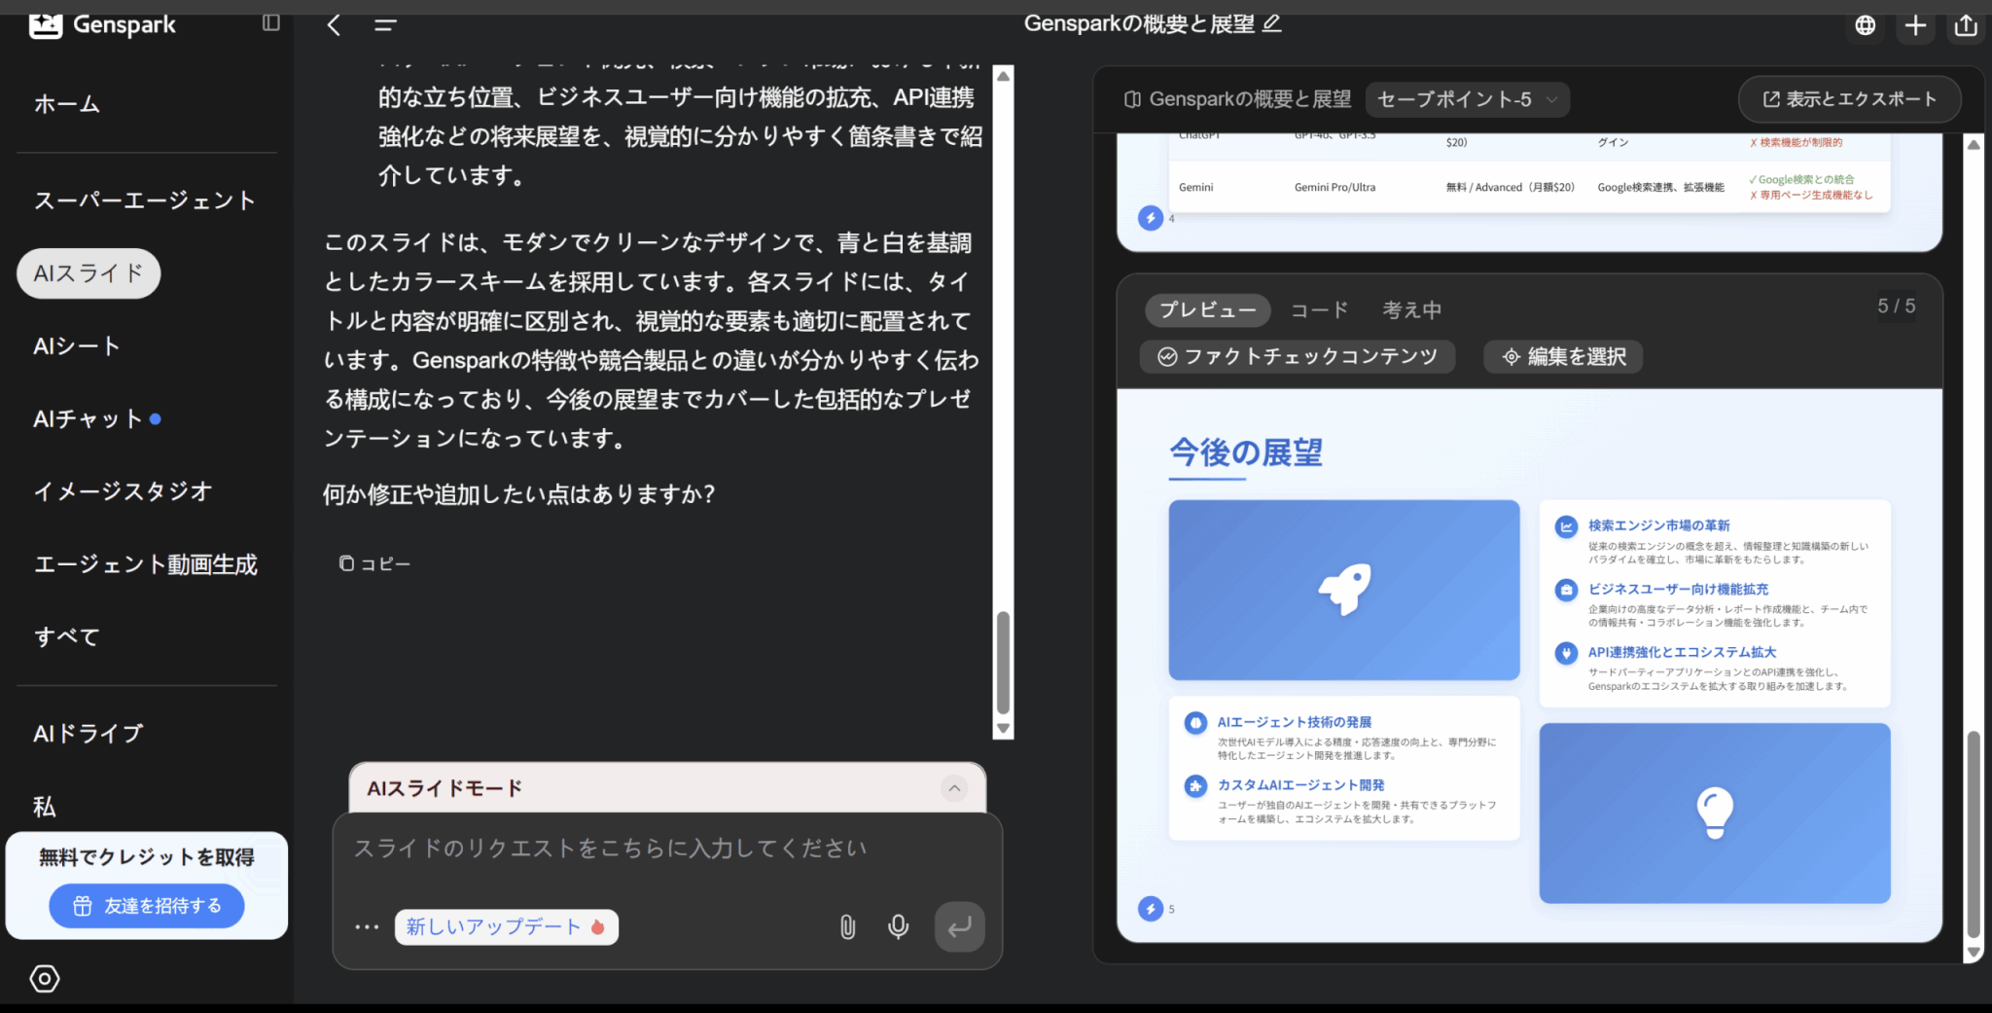The image size is (1992, 1013).
Task: Open スーパーエージェント in the sidebar
Action: (145, 200)
